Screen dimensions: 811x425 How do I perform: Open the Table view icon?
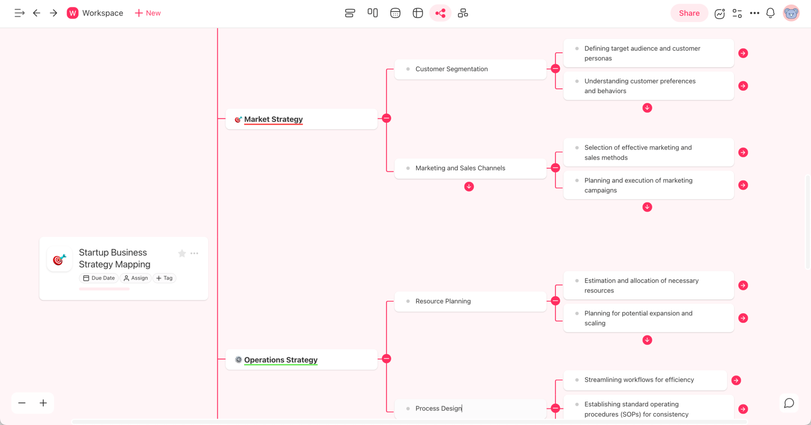pos(417,13)
